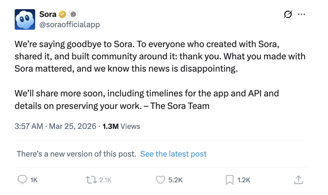Click the reply speech bubble icon
328x195 pixels.
pos(22,180)
